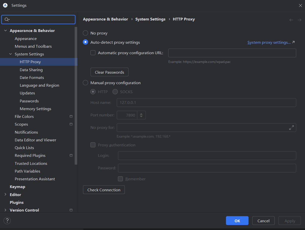This screenshot has width=305, height=230.
Task: Click the Automatic proxy configuration URL field
Action: pos(232,53)
